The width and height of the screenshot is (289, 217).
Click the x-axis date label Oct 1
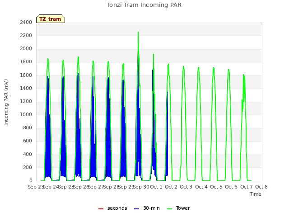[156, 187]
